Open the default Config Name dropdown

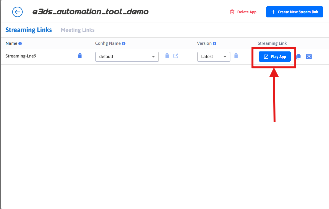(127, 57)
